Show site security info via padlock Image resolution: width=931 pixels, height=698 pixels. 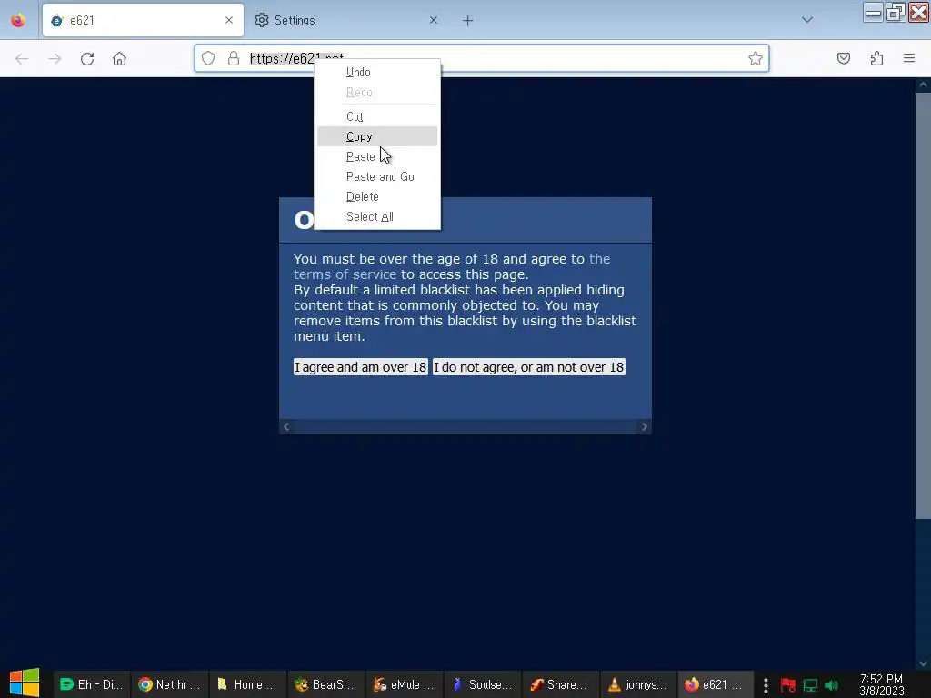[234, 58]
